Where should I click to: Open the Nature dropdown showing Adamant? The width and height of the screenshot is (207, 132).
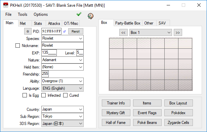click(x=63, y=60)
